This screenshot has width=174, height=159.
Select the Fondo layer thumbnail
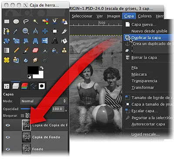[x=27, y=149]
